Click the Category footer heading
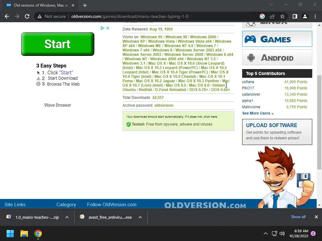The image size is (322, 241). [x=66, y=205]
